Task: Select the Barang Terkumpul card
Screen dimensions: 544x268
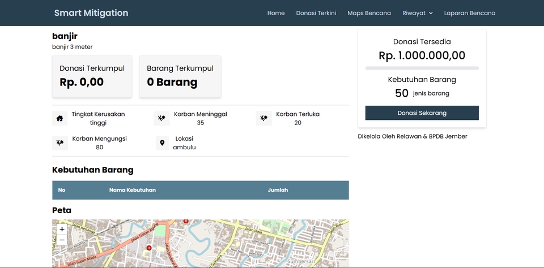Action: [x=180, y=76]
